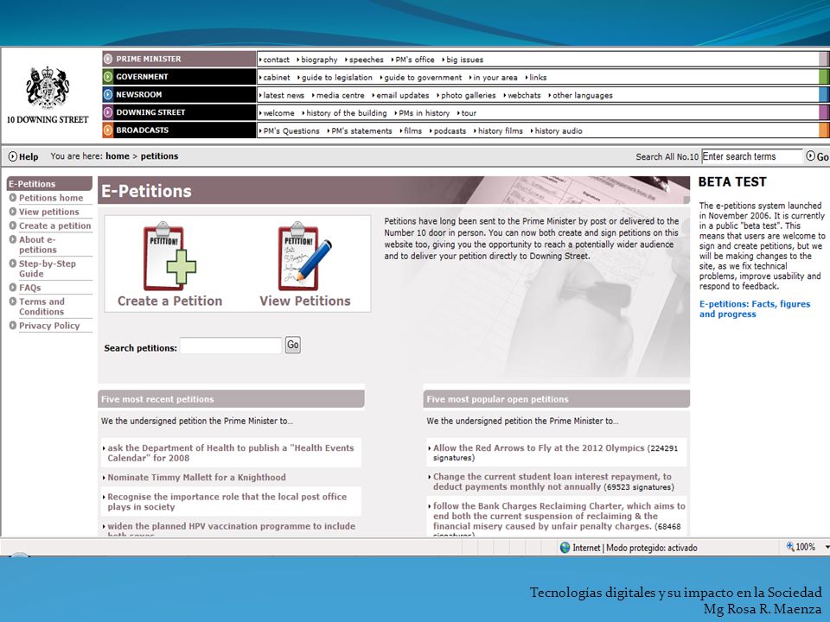The height and width of the screenshot is (622, 830).
Task: Open the history films link
Action: tap(501, 130)
